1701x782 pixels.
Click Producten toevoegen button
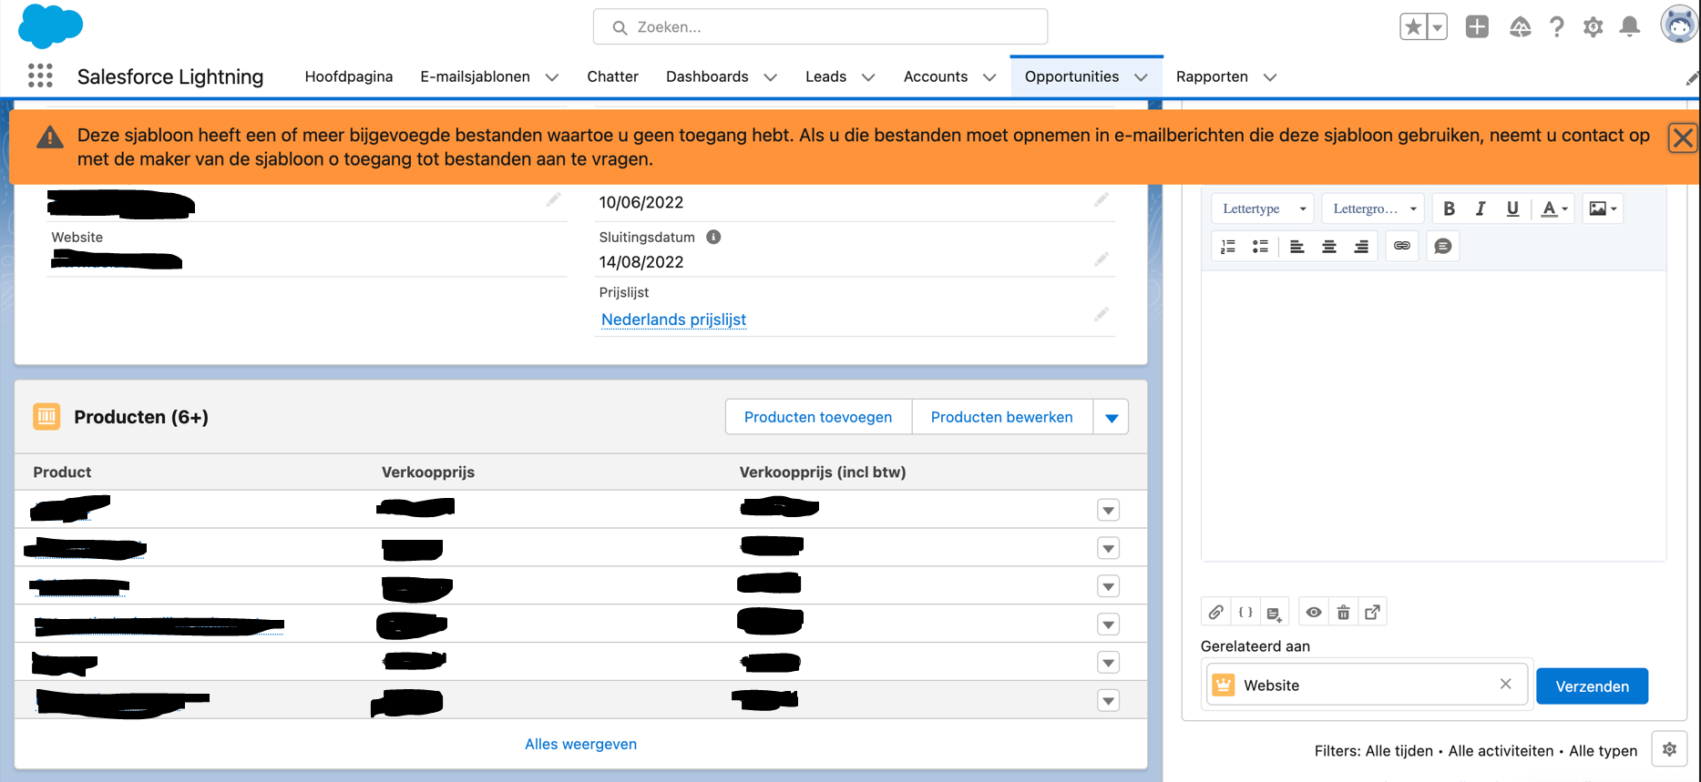[818, 417]
